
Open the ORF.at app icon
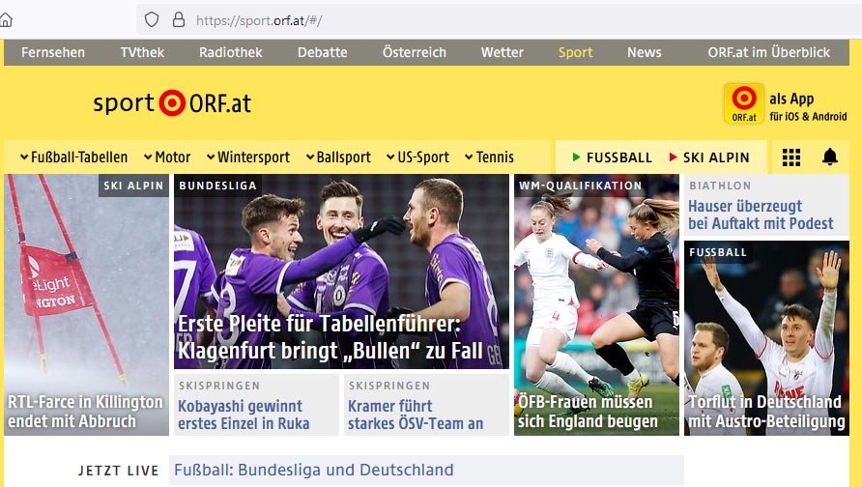pyautogui.click(x=744, y=102)
